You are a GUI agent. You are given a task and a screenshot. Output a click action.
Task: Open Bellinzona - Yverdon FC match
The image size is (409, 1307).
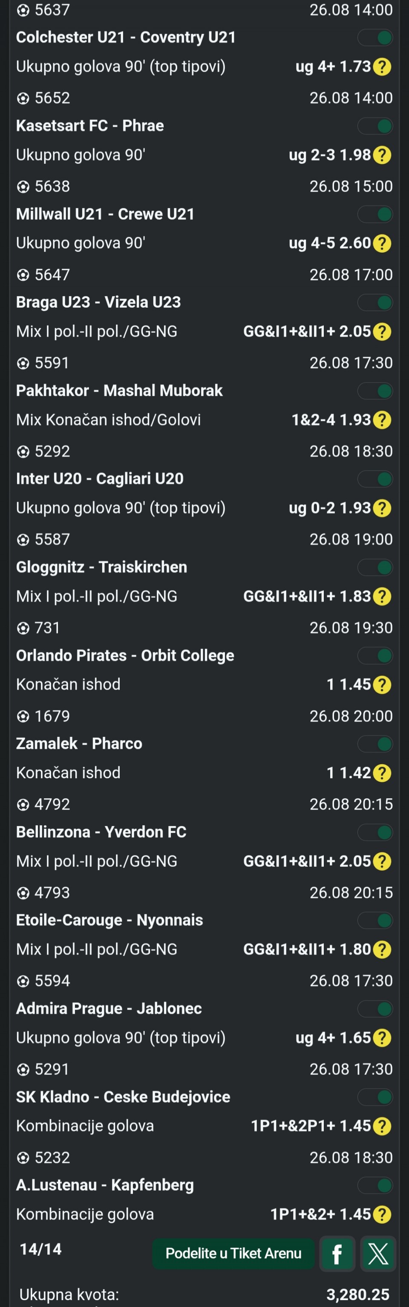[x=101, y=832]
